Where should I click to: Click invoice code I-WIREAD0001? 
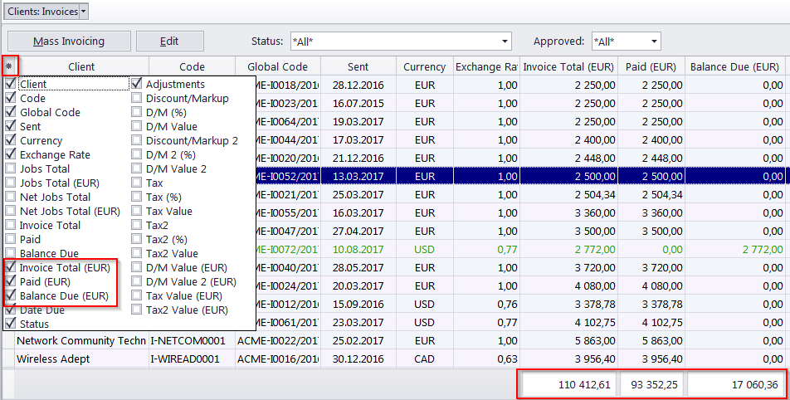pyautogui.click(x=185, y=359)
